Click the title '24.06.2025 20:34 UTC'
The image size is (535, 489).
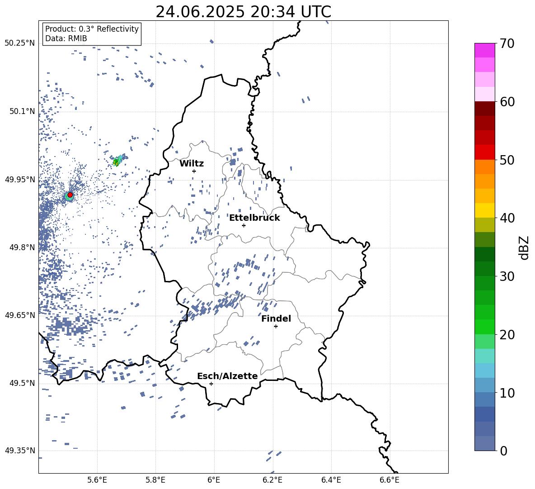tap(243, 12)
